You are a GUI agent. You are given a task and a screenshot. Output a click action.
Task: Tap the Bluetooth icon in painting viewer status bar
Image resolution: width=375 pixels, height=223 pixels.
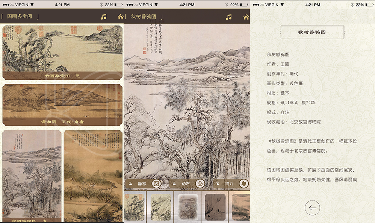pos(226,5)
